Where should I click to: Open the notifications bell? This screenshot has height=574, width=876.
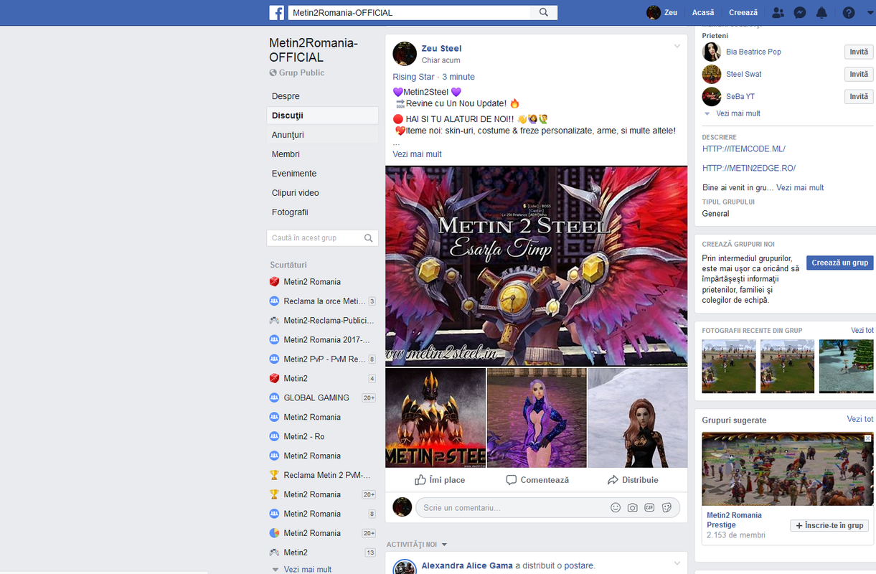point(821,13)
